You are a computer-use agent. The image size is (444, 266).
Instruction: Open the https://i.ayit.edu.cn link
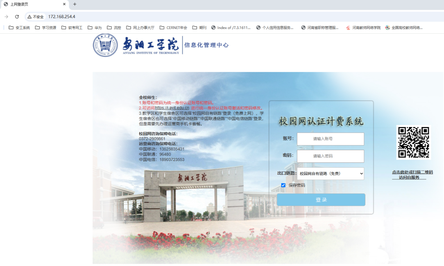172,108
